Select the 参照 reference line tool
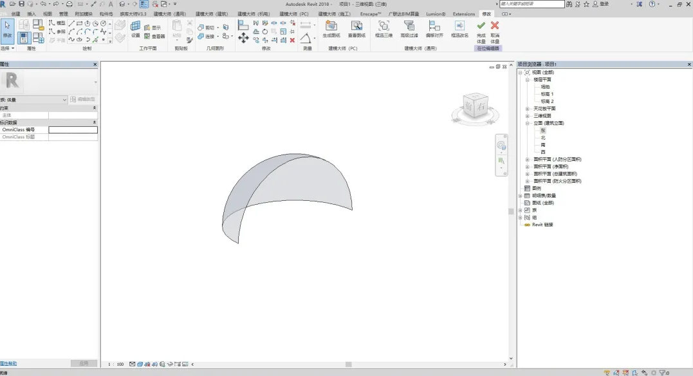Viewport: 693px width, 376px height. (60, 32)
